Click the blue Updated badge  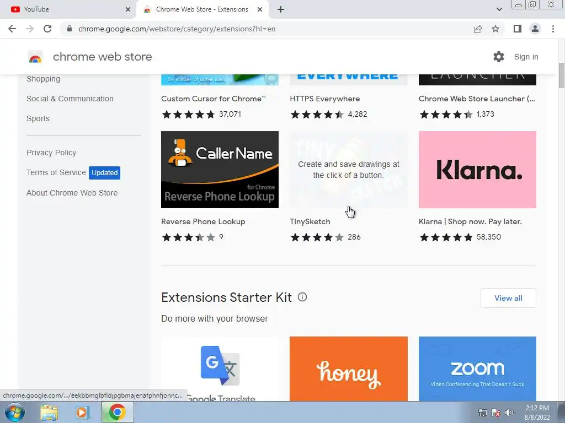pos(104,172)
